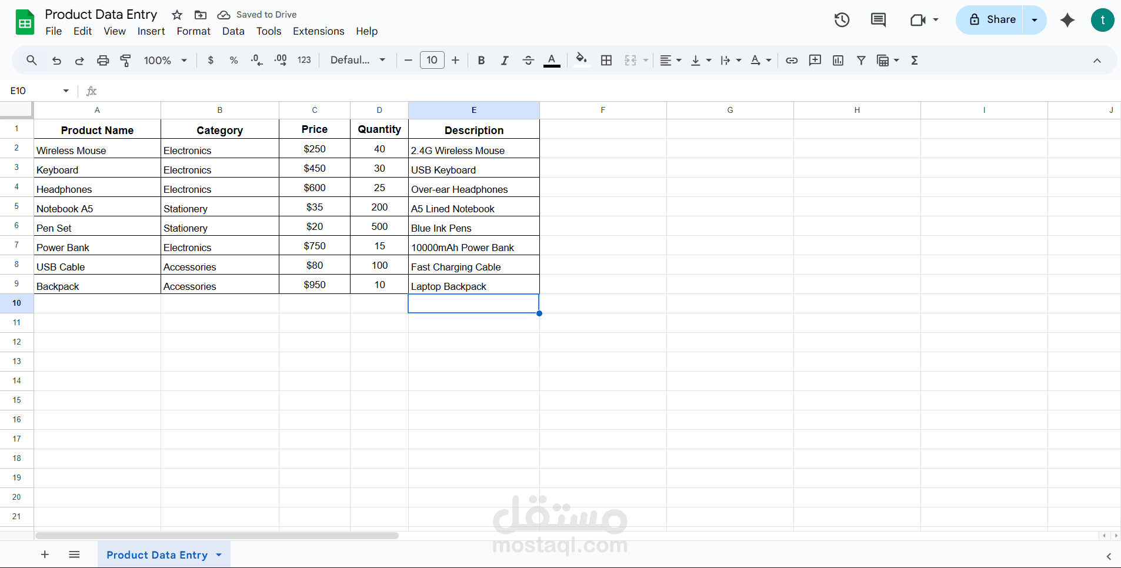
Task: Format selection as percent
Action: point(233,60)
